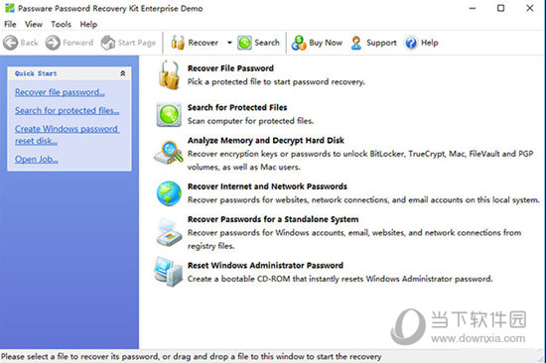Open the Help menu

(x=88, y=25)
